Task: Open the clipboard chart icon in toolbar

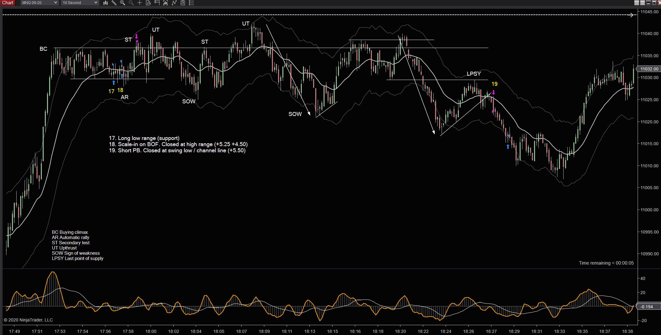Action: point(183,3)
